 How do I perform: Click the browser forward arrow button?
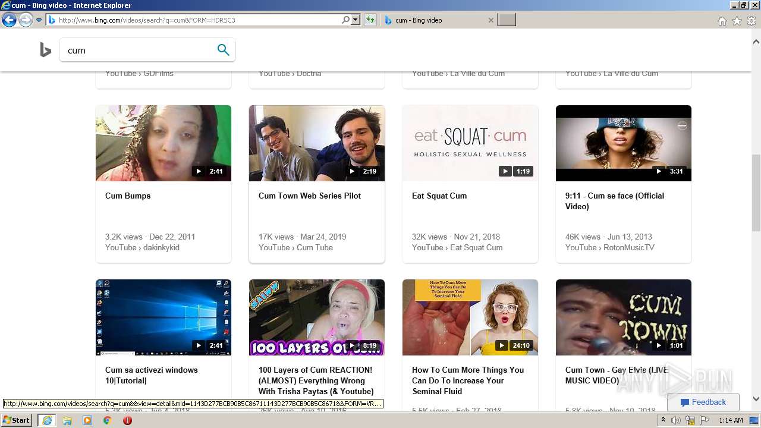pos(26,20)
